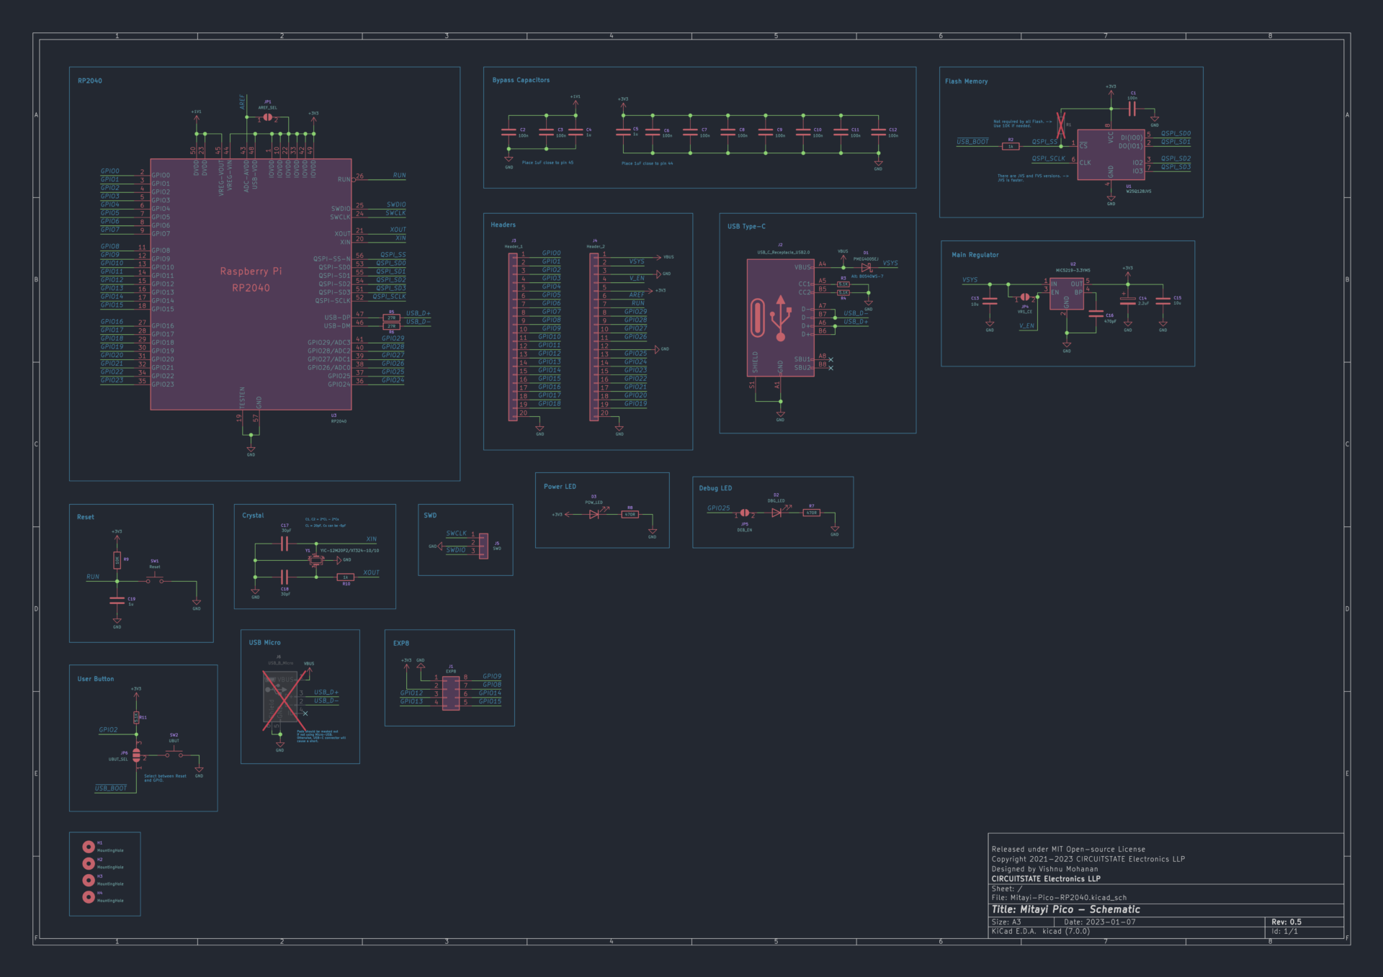
Task: Select the USB Type-C receptacle symbol
Action: [x=780, y=317]
